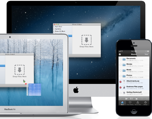
Task: Uncheck the Business Plan.pages selection mark
Action: click(x=120, y=87)
